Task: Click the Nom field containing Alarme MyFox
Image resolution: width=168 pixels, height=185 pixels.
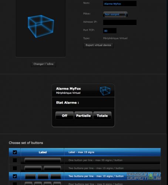Action: coord(120,4)
